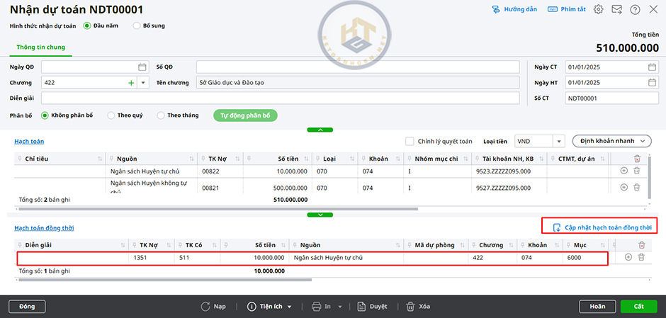Tick the Chỉnh lý quyết toán checkbox

tap(410, 141)
